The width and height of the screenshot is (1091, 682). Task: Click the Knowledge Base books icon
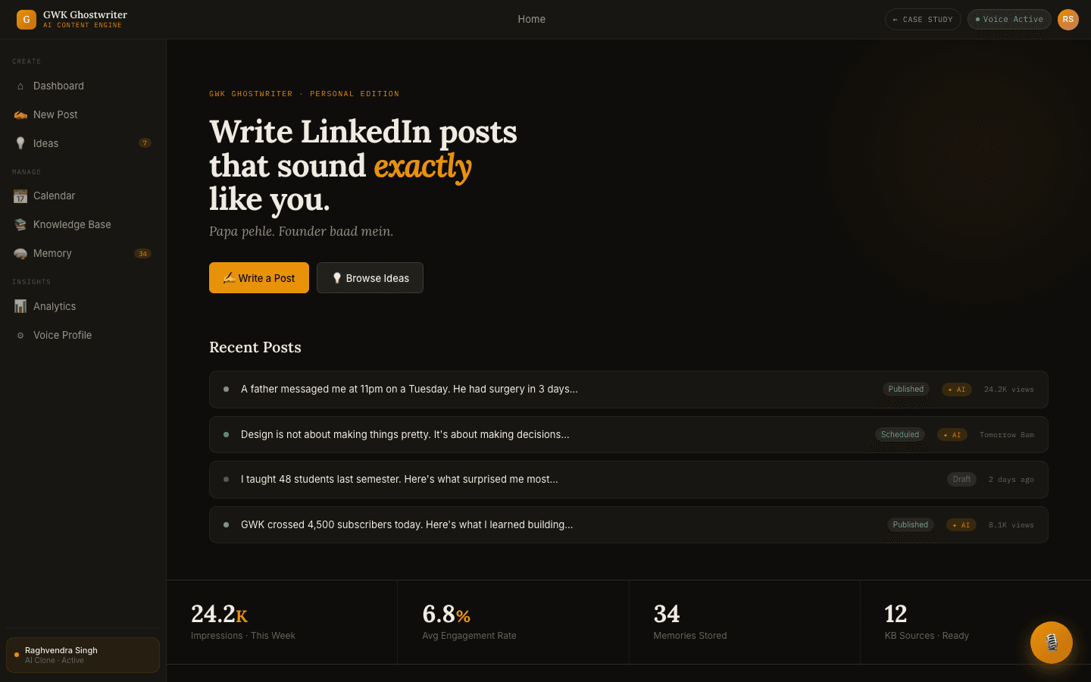pos(20,225)
